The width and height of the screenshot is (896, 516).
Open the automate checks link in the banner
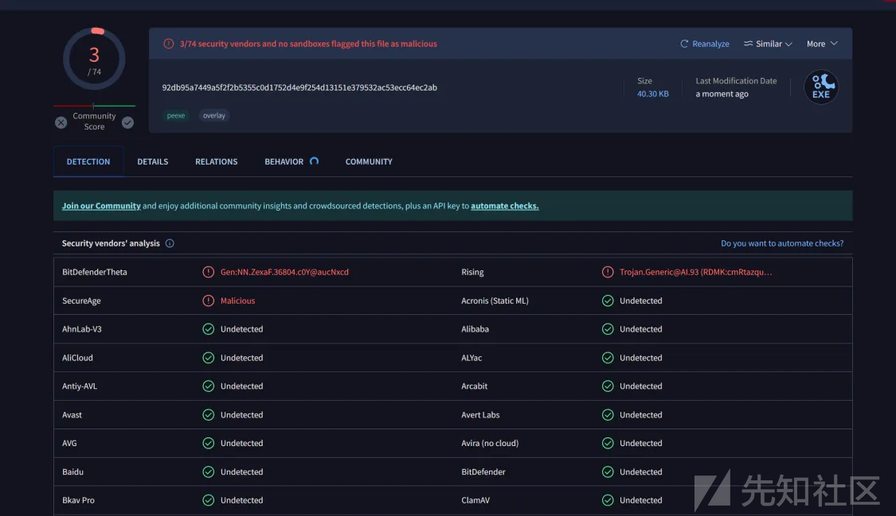[505, 206]
